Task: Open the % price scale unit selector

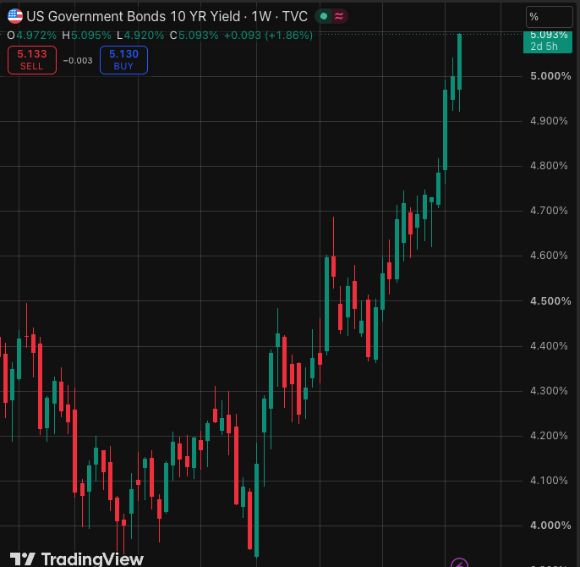Action: tap(549, 17)
